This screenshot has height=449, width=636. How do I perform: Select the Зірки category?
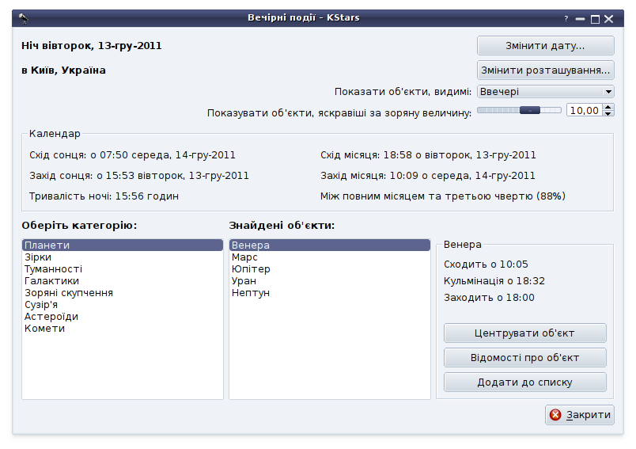pos(37,257)
